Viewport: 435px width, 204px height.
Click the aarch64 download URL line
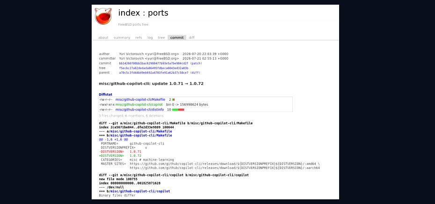click(225, 168)
